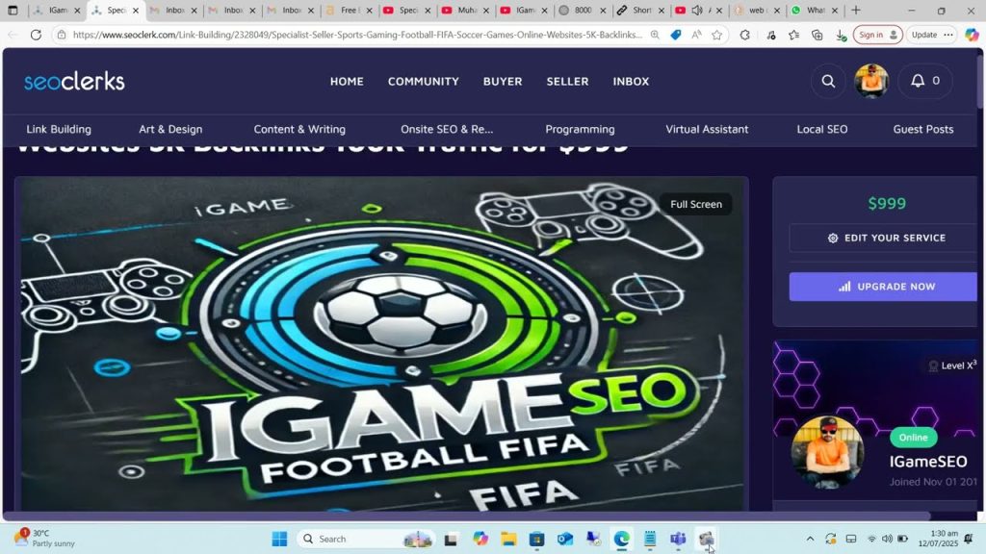Refresh the page with the reload icon
986x554 pixels.
coord(36,35)
